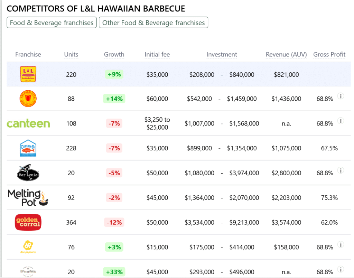Click the $60,000 initial fee value
This screenshot has width=354, height=278.
click(157, 99)
